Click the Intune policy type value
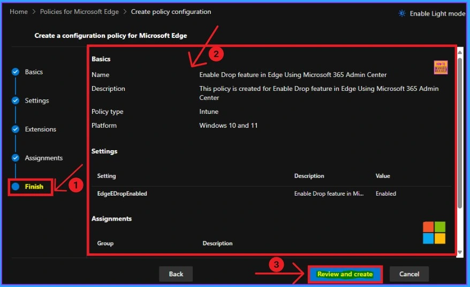The height and width of the screenshot is (287, 470). tap(209, 111)
